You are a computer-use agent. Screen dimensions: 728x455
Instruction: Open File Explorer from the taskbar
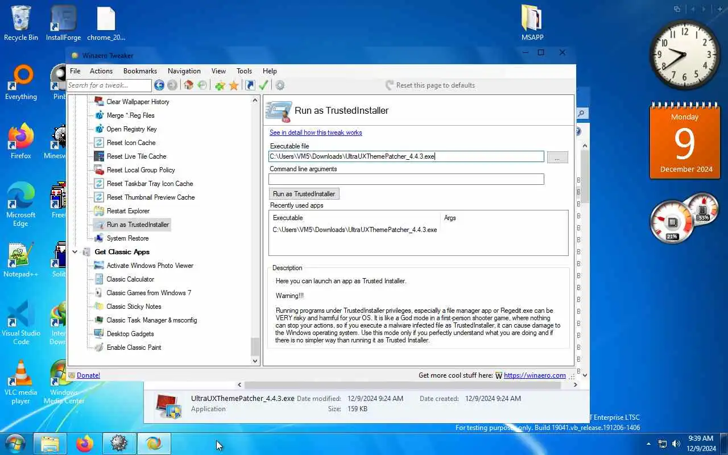pyautogui.click(x=50, y=444)
